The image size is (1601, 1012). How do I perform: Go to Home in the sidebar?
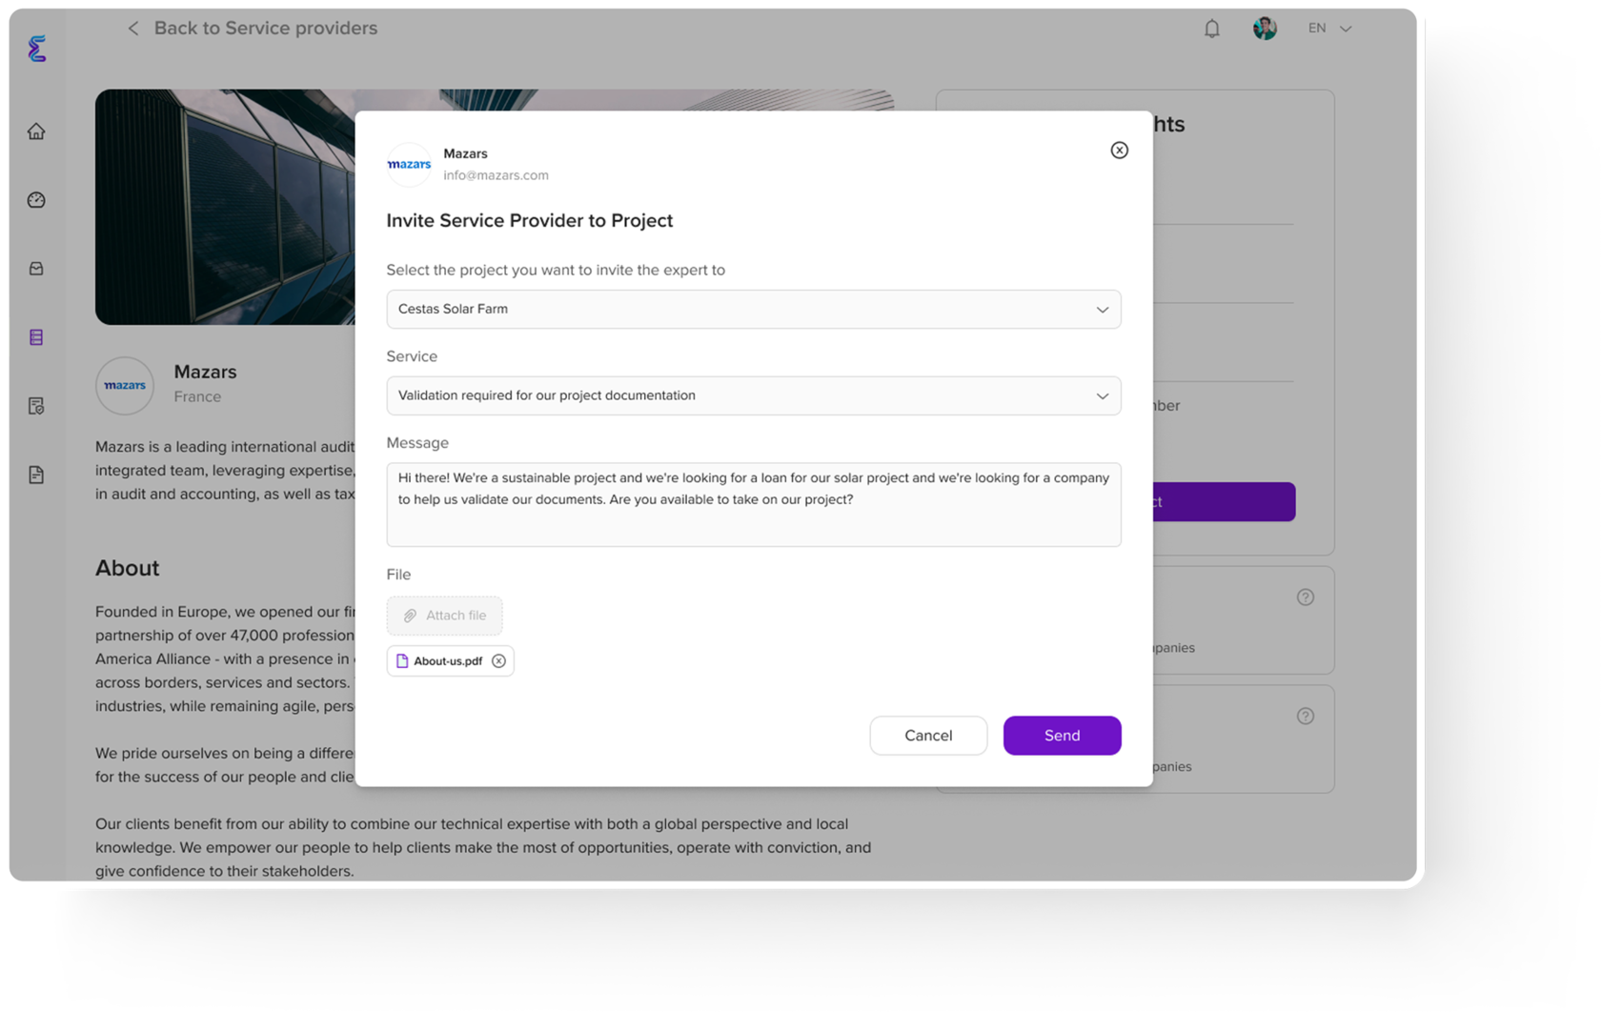[36, 132]
